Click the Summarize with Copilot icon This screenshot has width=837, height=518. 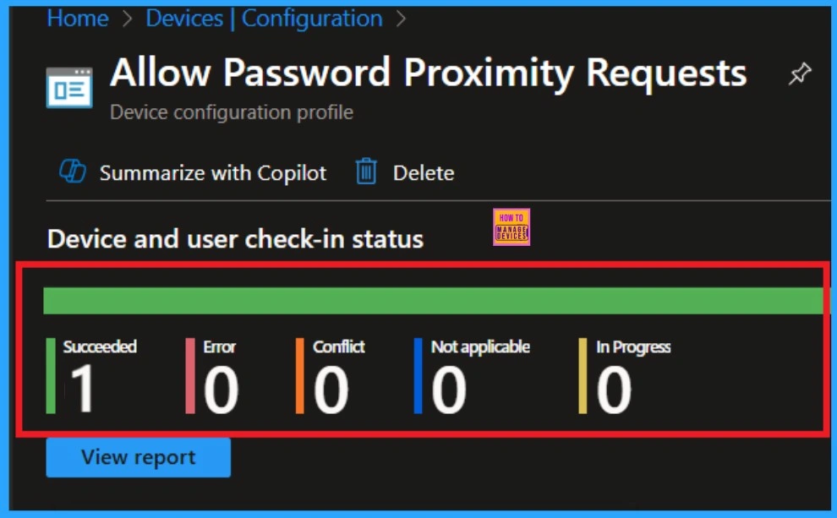[73, 172]
